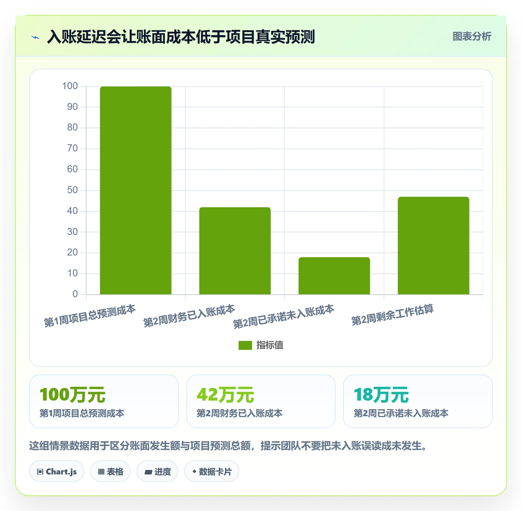
Task: Click the grid icon in the 表格 chip
Action: (x=101, y=472)
